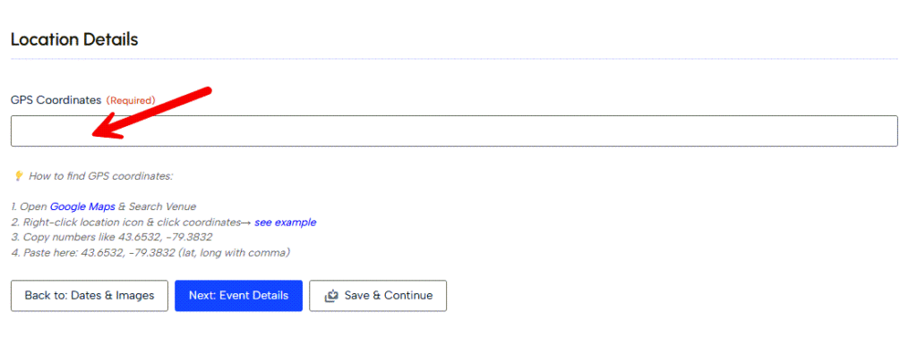Click the lightbulb tip icon
Screen dimensions: 917x337
tap(19, 176)
